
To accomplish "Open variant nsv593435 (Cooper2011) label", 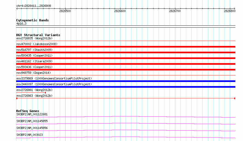I will (34, 55).
